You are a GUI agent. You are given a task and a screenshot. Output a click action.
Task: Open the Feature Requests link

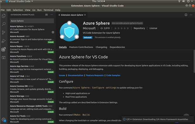[95, 75]
